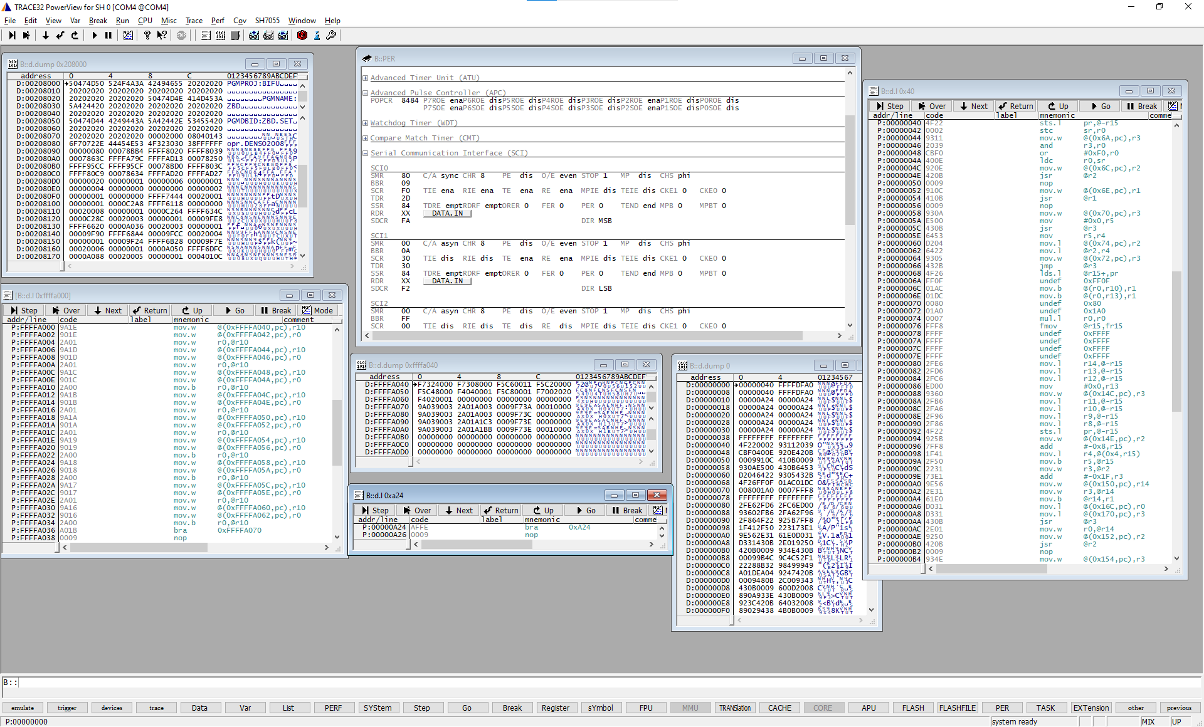Open the SH7055 menu
The height and width of the screenshot is (727, 1204).
click(x=267, y=21)
